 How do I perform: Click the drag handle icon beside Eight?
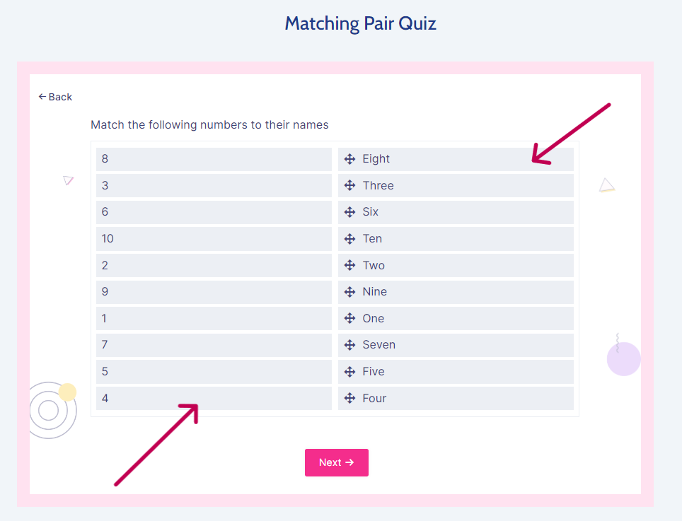click(349, 159)
